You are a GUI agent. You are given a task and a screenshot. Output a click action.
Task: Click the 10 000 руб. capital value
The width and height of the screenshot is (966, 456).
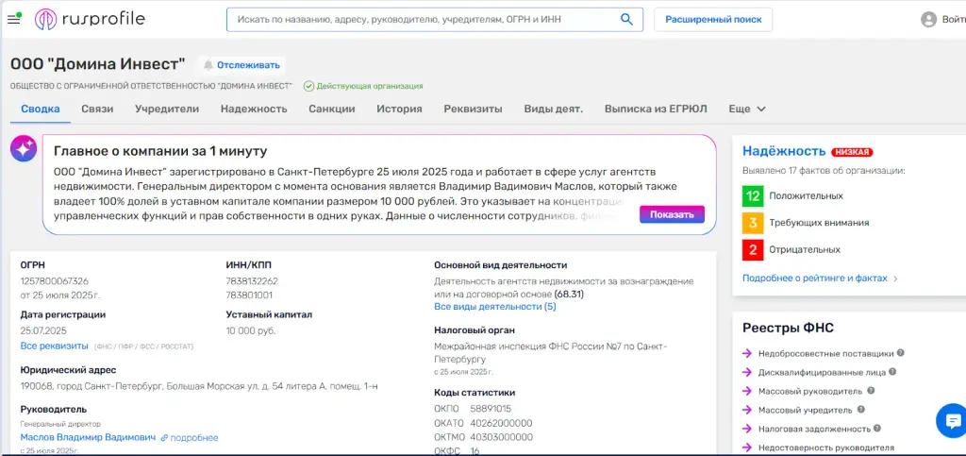click(x=251, y=330)
